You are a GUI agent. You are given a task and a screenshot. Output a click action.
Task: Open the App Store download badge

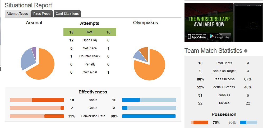(197, 36)
